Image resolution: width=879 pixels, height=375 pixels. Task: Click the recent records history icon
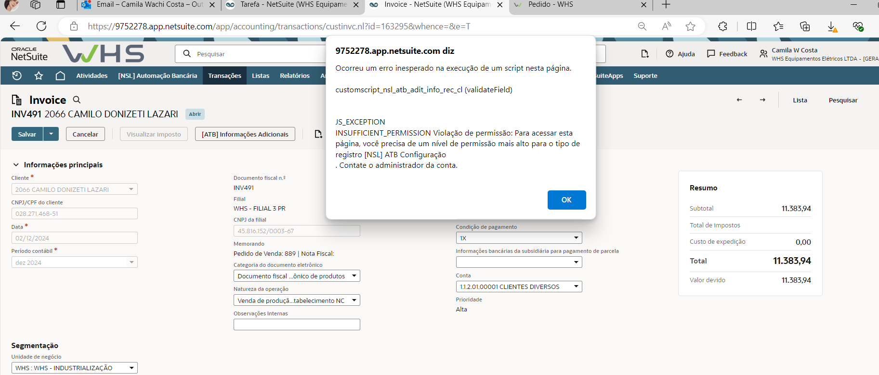point(17,75)
